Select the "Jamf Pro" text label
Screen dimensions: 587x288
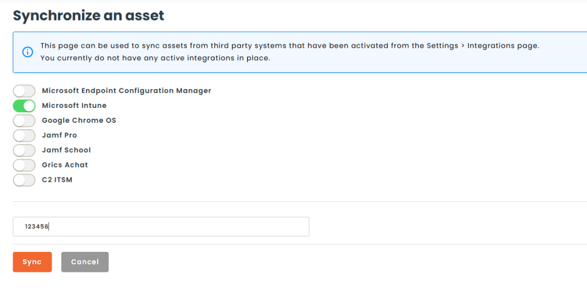click(x=59, y=135)
